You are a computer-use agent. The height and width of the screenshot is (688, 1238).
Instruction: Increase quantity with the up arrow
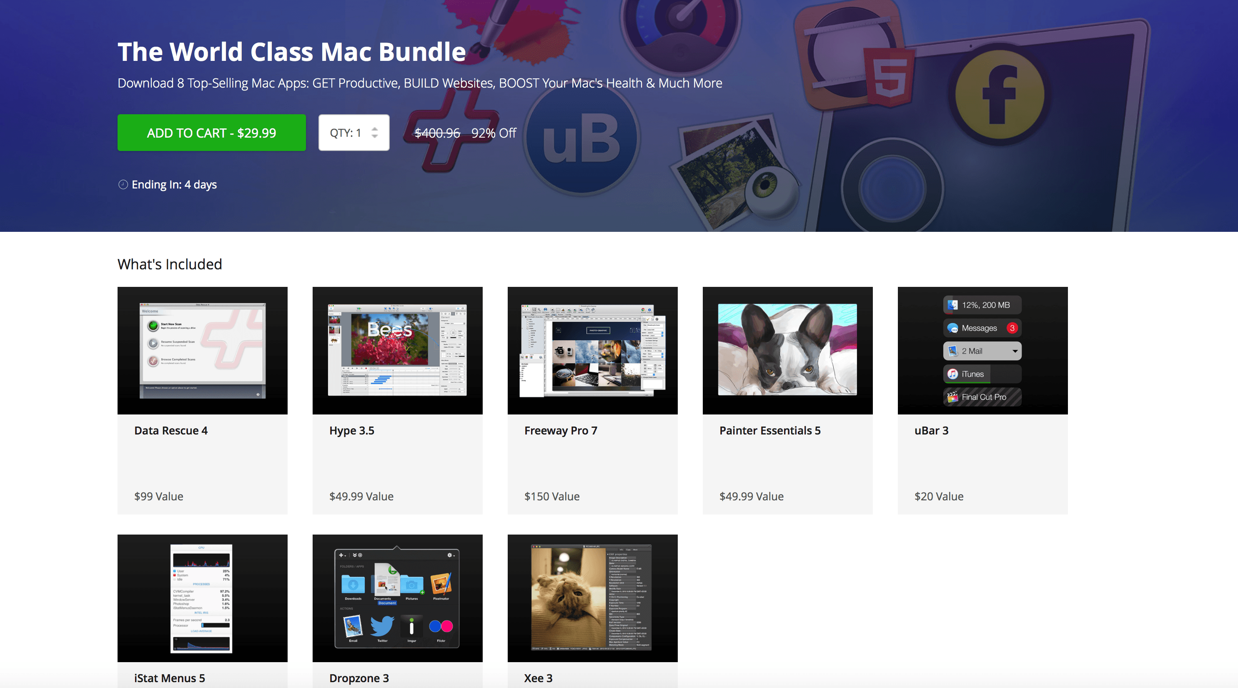click(x=375, y=129)
